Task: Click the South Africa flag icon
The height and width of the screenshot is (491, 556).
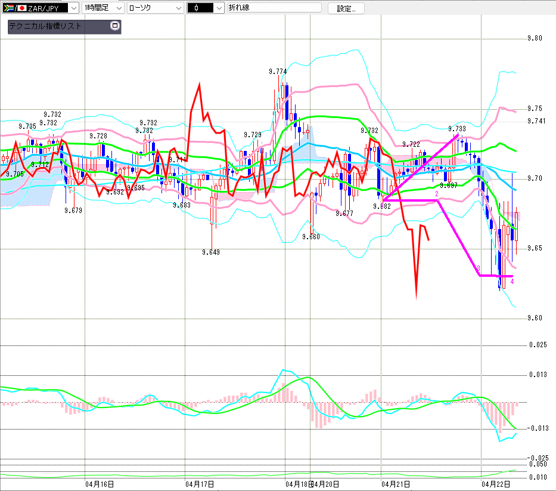Action: 9,8
